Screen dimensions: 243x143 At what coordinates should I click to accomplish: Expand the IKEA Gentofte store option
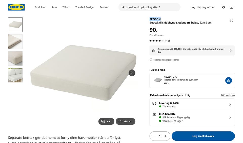click(192, 117)
